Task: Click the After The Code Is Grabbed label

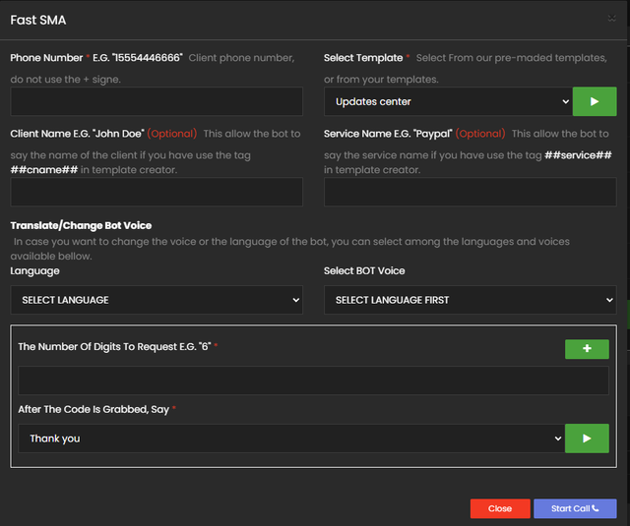Action: [94, 409]
